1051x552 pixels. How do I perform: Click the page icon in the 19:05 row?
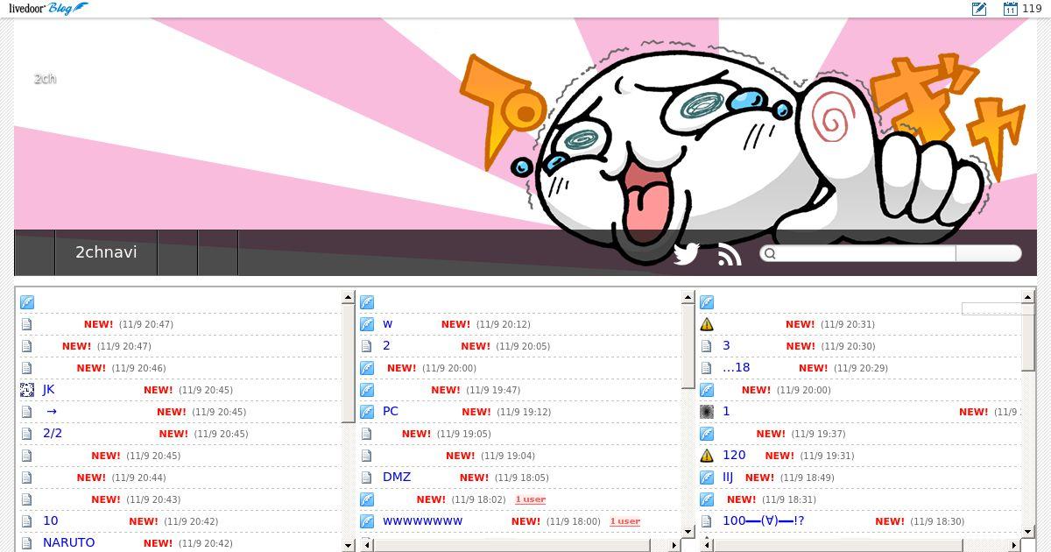point(366,434)
